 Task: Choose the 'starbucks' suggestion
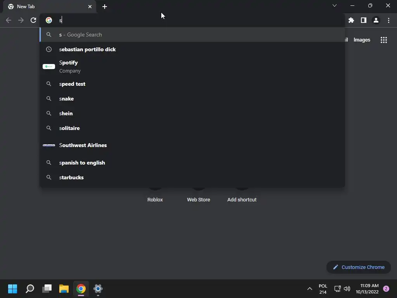(192, 177)
